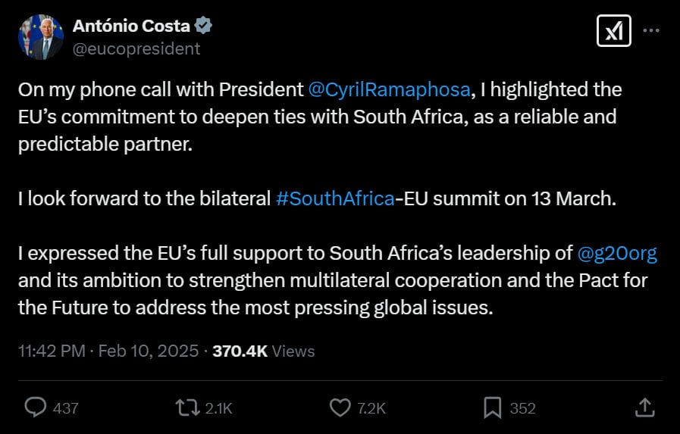View the 370.4K Views analytics

(263, 351)
